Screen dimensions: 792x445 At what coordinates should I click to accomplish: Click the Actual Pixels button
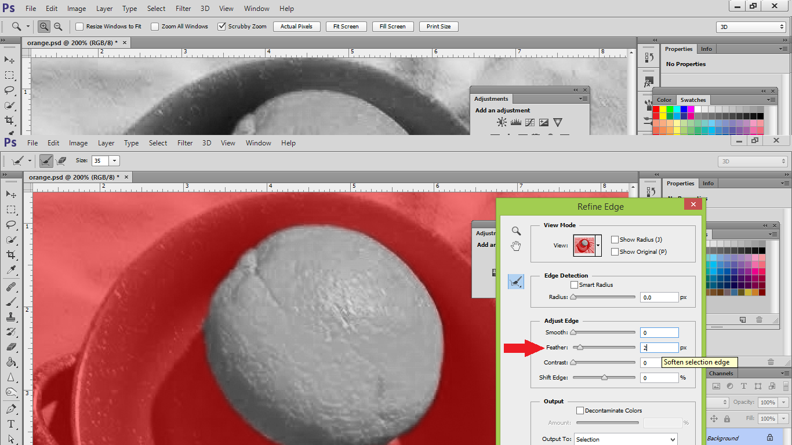point(296,26)
